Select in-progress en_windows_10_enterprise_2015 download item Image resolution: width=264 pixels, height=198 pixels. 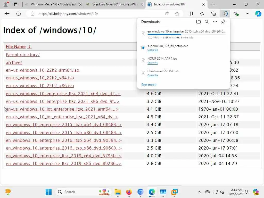click(x=184, y=34)
